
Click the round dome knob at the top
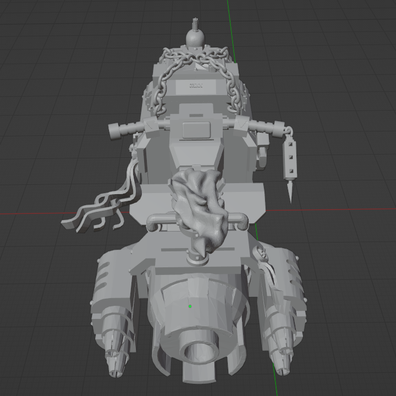click(195, 38)
